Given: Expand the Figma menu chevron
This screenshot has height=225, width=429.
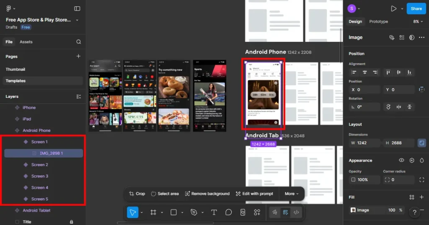Looking at the screenshot, I should tap(14, 9).
